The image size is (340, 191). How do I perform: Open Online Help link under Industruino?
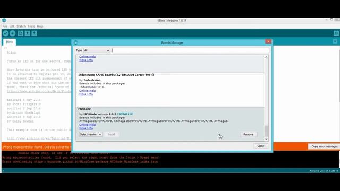[87, 91]
